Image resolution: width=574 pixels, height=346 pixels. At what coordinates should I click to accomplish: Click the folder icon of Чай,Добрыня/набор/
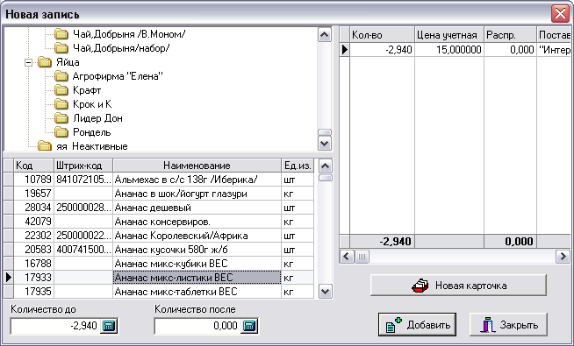[x=61, y=48]
